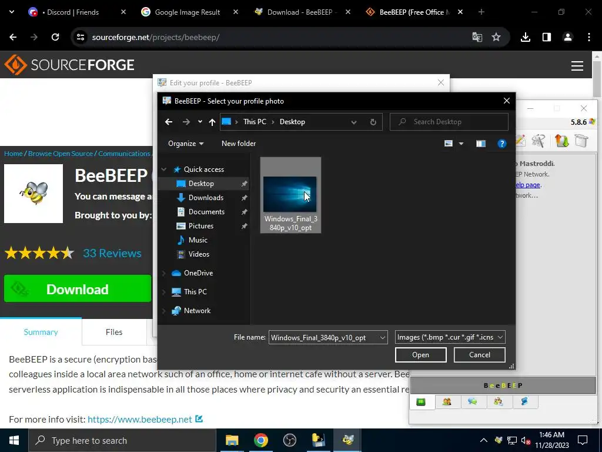
Task: Expand the Network tree node
Action: (x=164, y=311)
